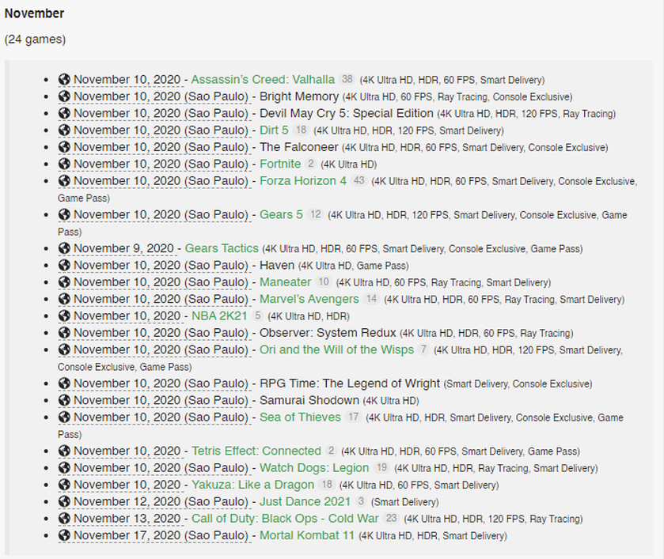
Task: Click globe icon in the Just Dance 2021 row
Action: [64, 502]
